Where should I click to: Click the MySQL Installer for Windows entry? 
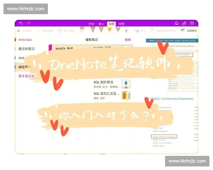click(x=164, y=137)
